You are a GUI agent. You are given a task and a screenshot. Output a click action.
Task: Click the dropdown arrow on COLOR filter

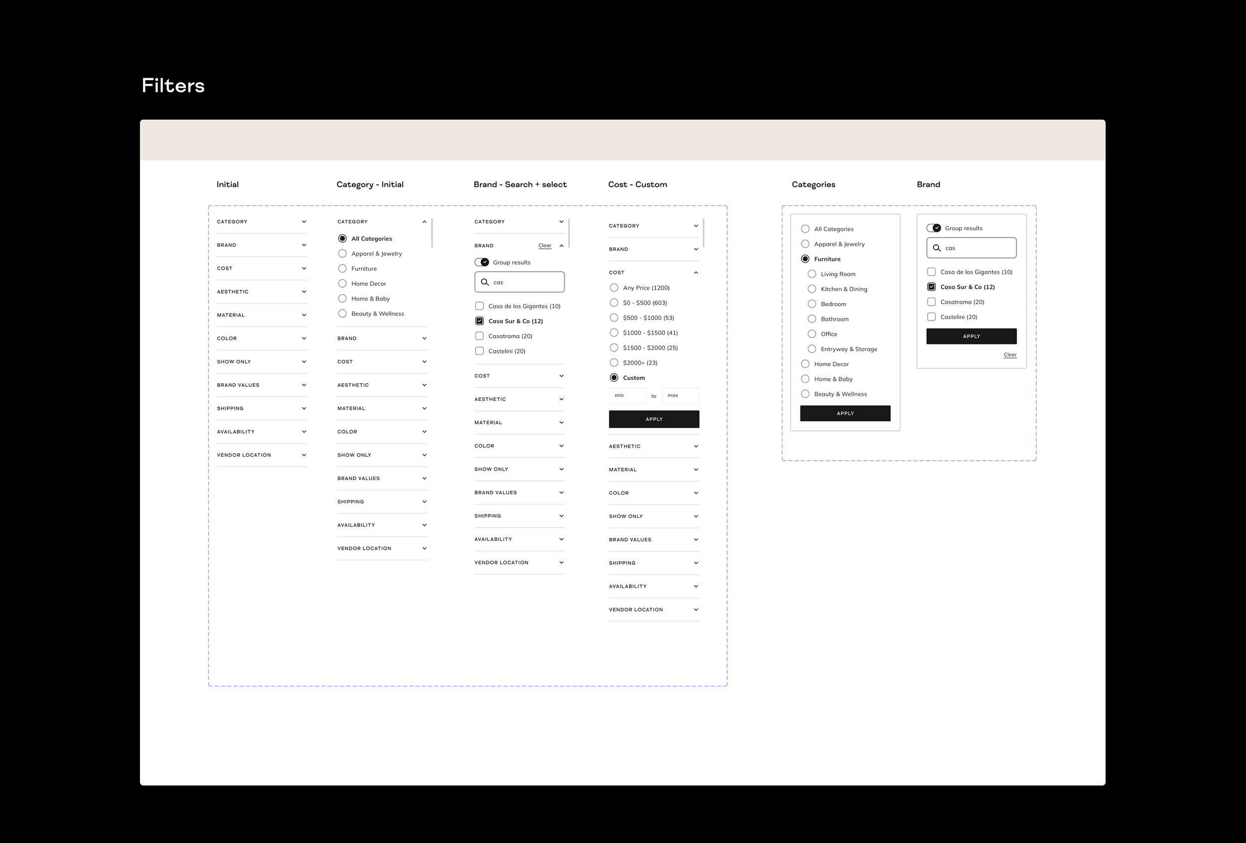[304, 338]
